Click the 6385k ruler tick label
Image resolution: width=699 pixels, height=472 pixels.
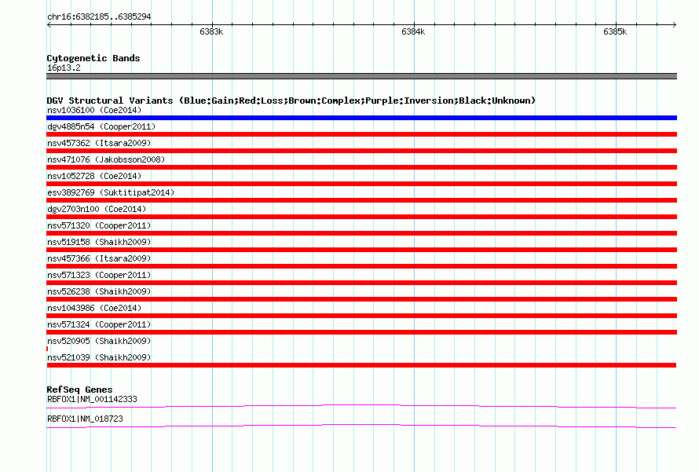click(x=615, y=31)
